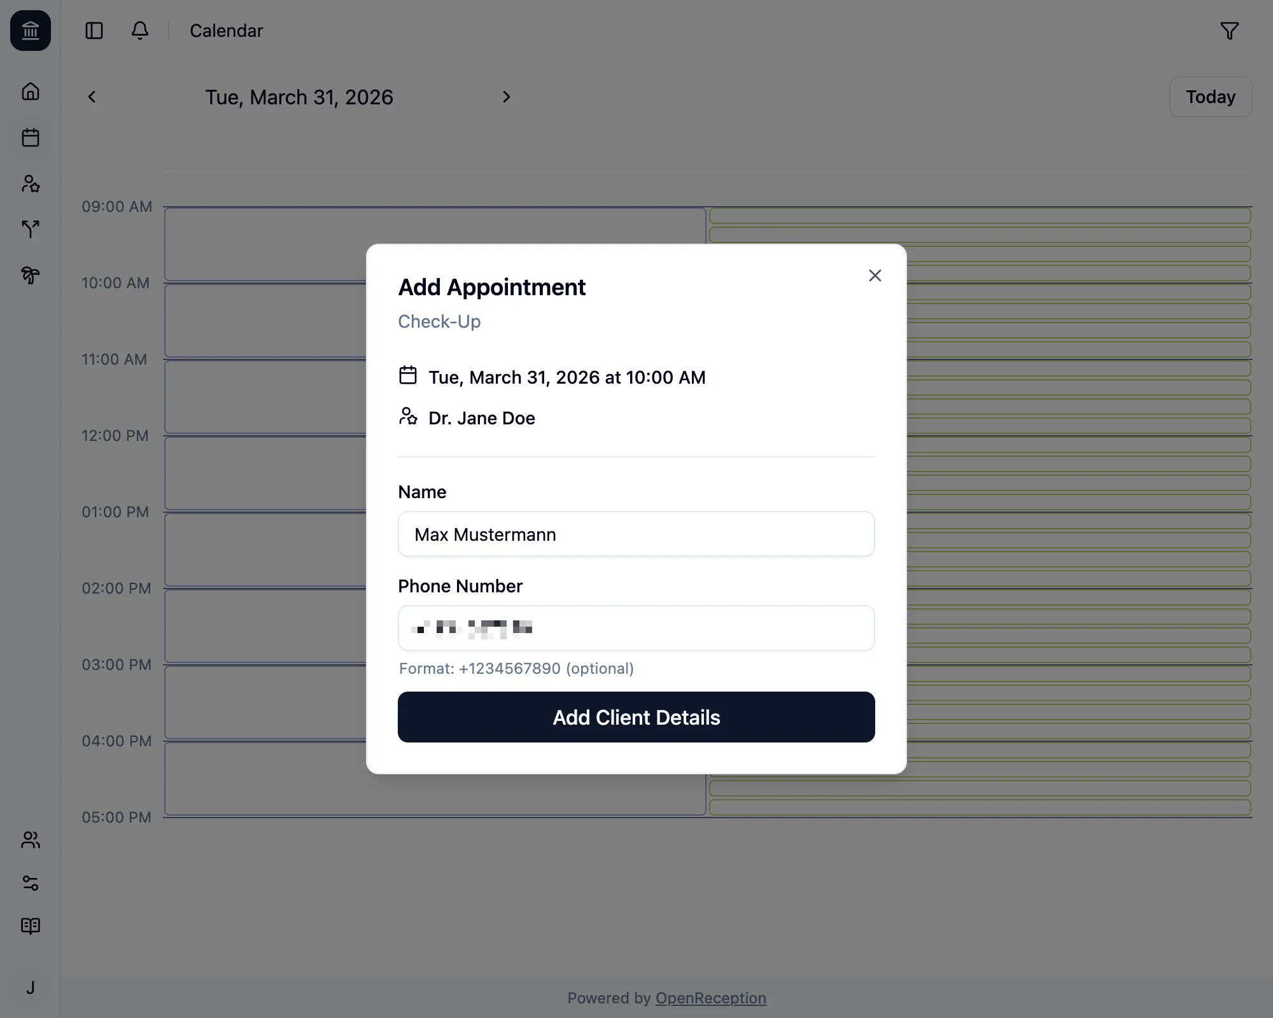Open the notifications bell
1273x1018 pixels.
[140, 31]
